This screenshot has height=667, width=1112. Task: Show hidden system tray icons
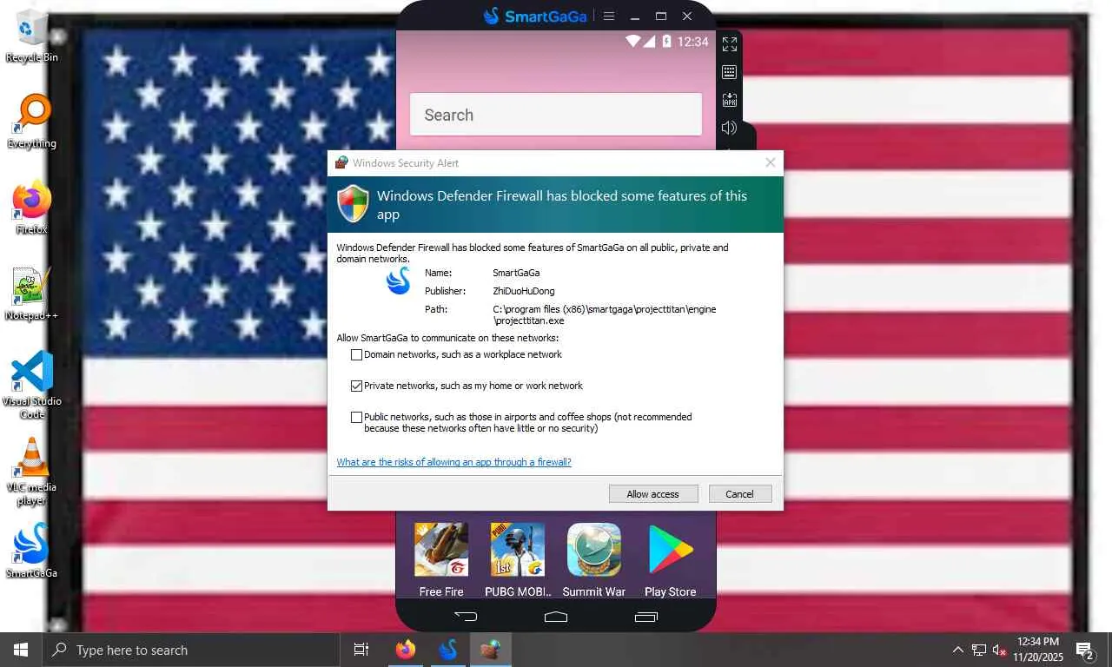tap(958, 650)
